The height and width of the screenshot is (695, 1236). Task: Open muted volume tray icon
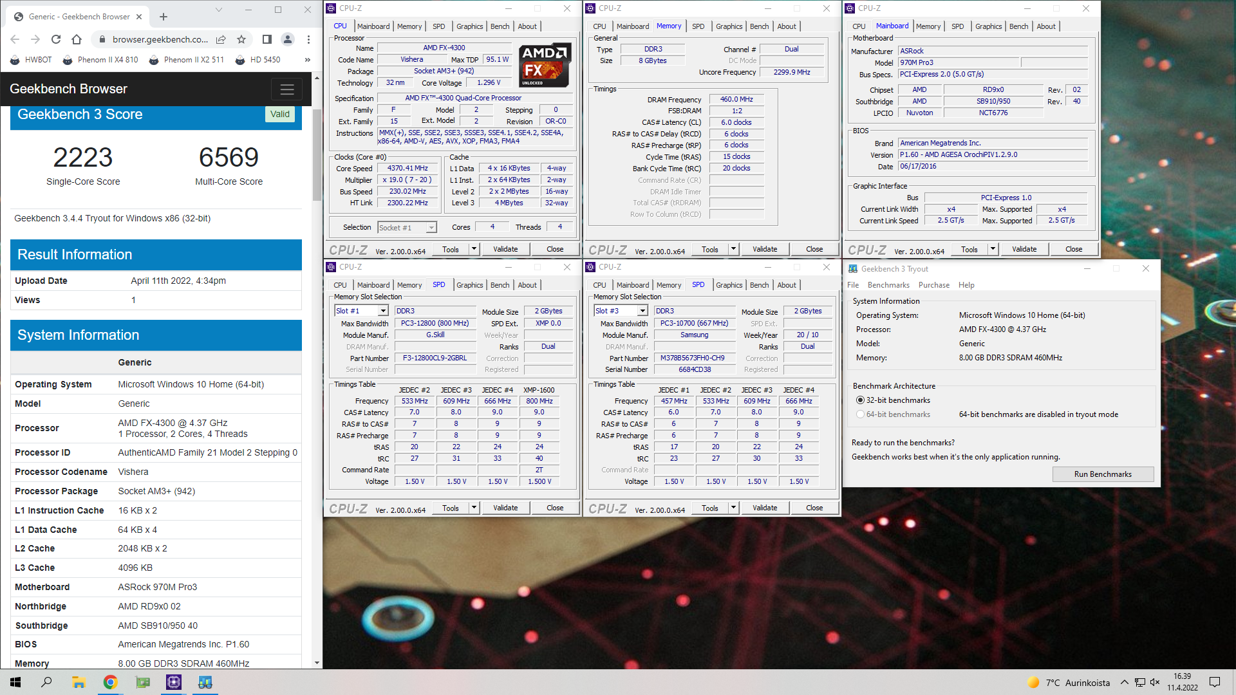[x=1155, y=682]
